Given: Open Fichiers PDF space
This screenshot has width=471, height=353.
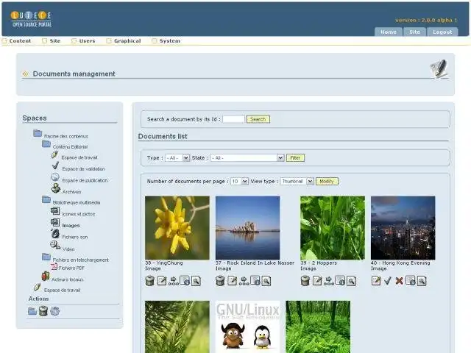Looking at the screenshot, I should pos(71,268).
